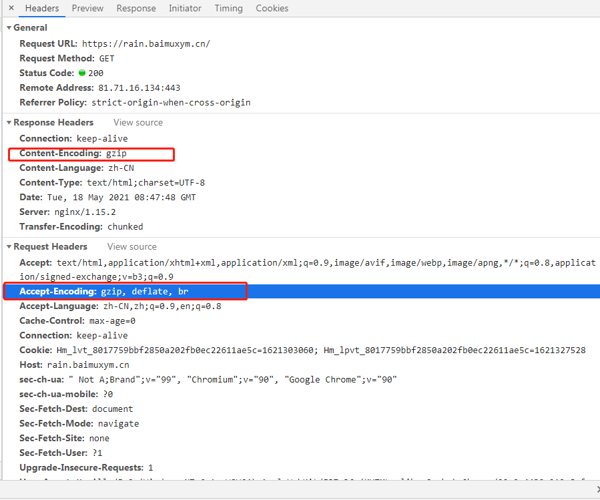Click View source for Request Headers
Image resolution: width=600 pixels, height=500 pixels.
pyautogui.click(x=132, y=247)
